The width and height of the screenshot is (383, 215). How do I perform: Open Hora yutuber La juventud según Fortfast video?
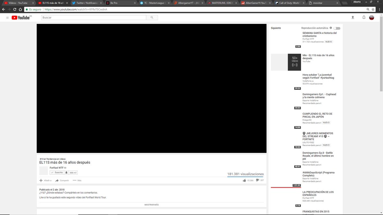[318, 76]
